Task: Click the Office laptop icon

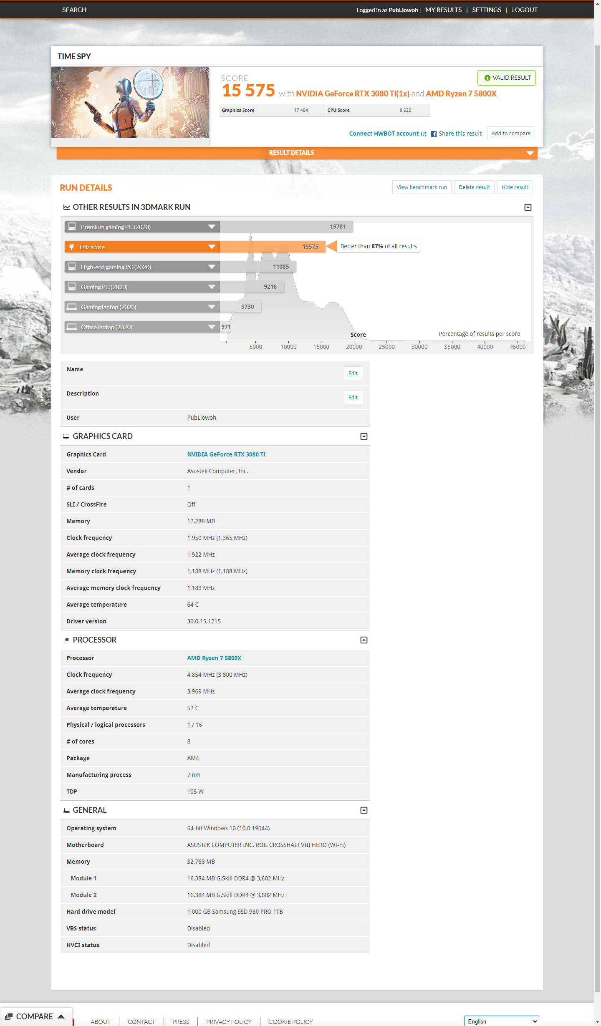Action: pyautogui.click(x=72, y=327)
